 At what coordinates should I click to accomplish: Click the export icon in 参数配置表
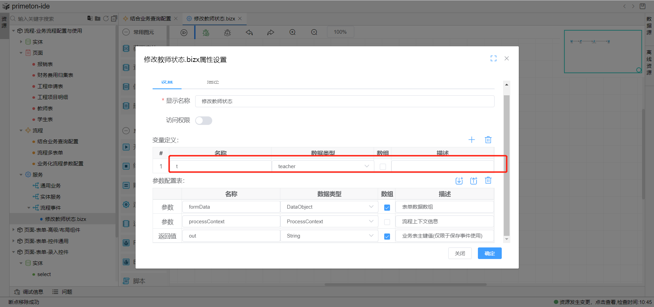click(473, 181)
